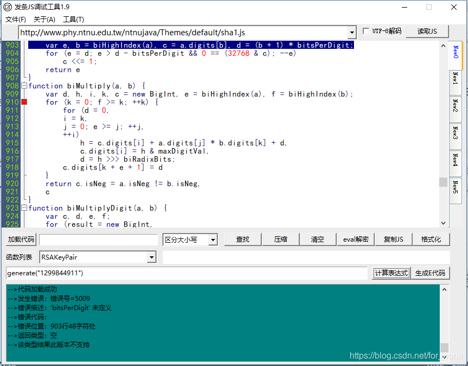Screen dimensions: 468x366
Task: Click output line about 'bitsPerDigit' 未定义
Action: (x=59, y=308)
